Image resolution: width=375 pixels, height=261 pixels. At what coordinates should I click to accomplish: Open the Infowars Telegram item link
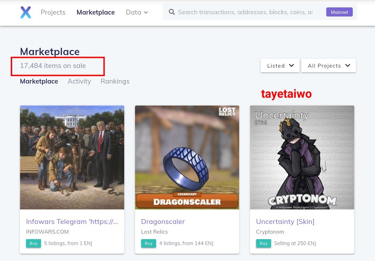click(72, 221)
